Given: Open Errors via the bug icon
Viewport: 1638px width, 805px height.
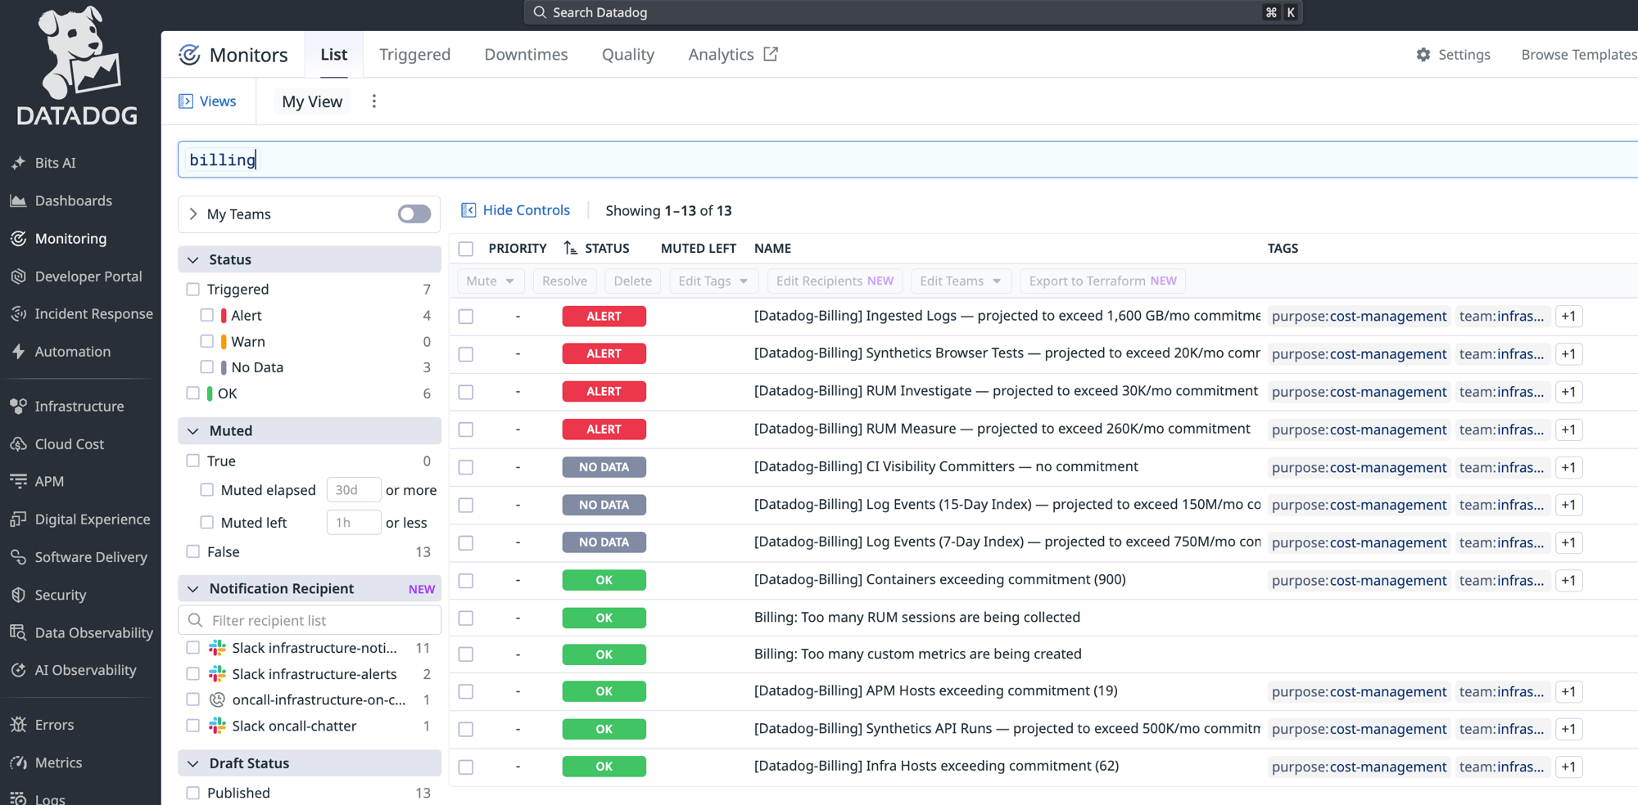Looking at the screenshot, I should coord(18,725).
